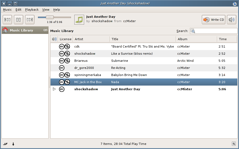Sort by the Artist column header
The image size is (239, 149).
(91, 39)
